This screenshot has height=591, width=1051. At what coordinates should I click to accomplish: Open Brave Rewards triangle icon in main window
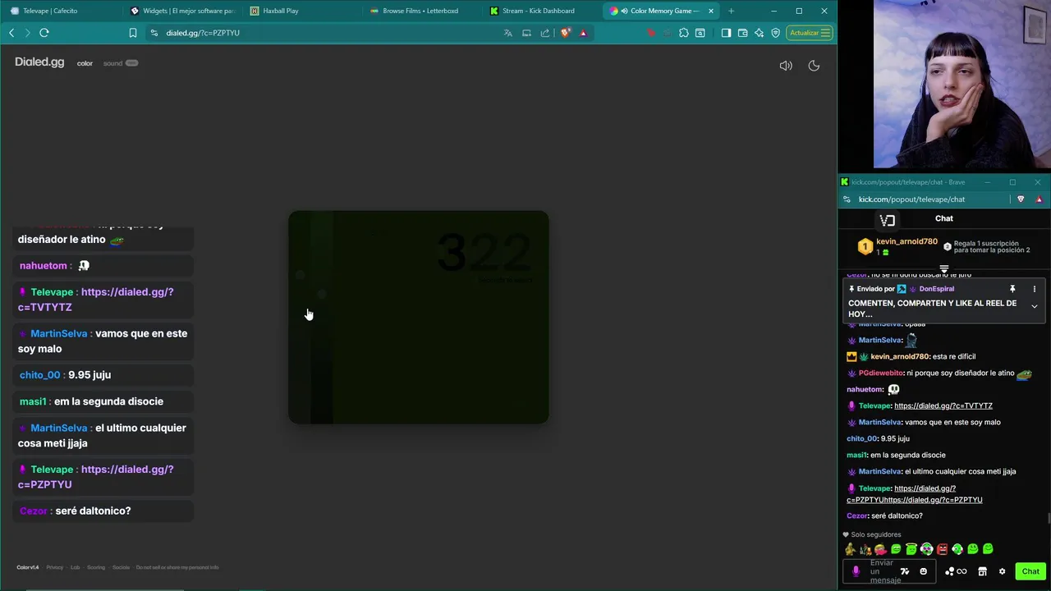pyautogui.click(x=583, y=33)
